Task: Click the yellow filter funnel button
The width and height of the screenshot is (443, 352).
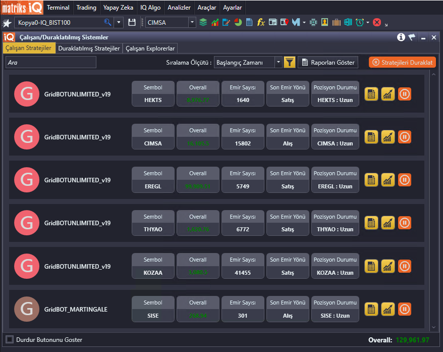Action: click(289, 62)
